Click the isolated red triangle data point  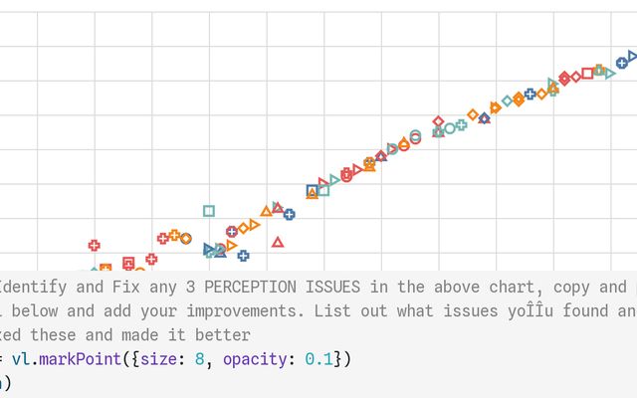278,242
